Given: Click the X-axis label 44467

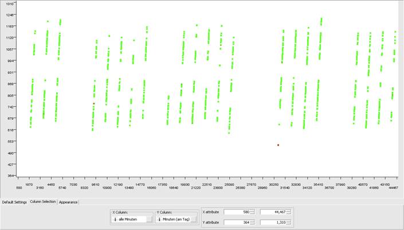Looking at the screenshot, I should click(x=394, y=188).
